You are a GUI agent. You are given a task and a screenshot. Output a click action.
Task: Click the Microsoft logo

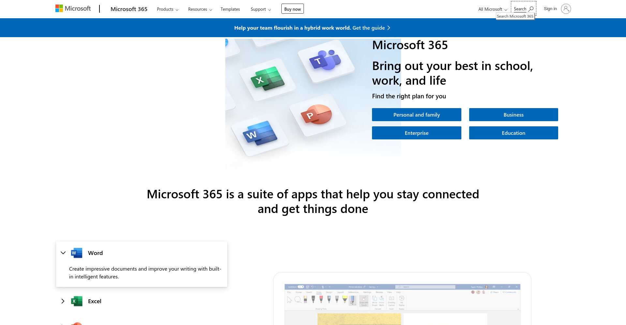tap(73, 8)
